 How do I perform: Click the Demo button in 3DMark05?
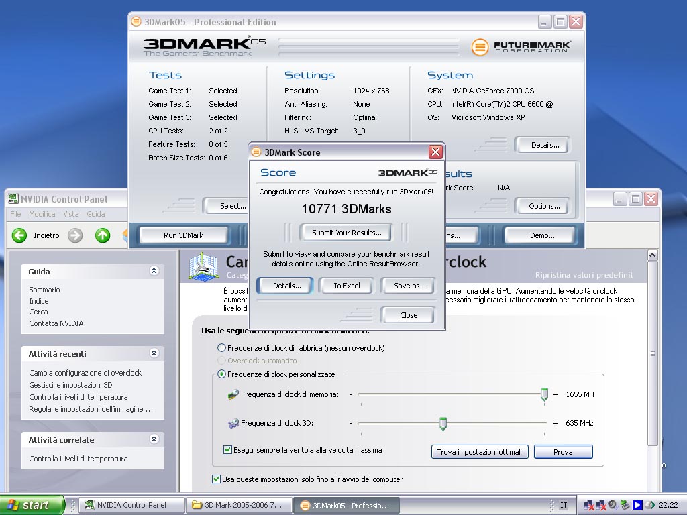pos(541,235)
